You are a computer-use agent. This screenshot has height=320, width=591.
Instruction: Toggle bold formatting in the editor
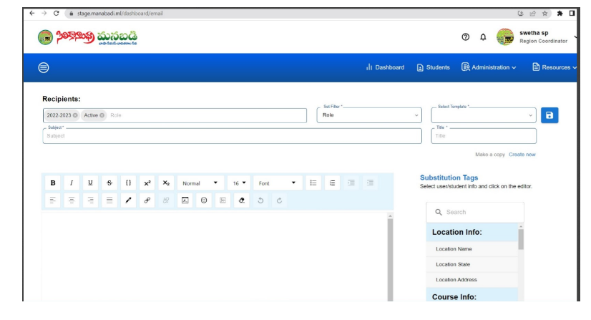click(53, 183)
